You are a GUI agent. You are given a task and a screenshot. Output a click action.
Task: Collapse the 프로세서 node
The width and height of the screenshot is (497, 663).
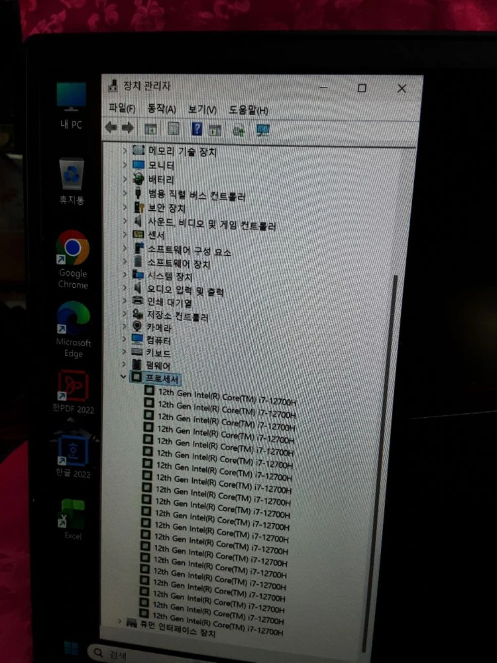coord(123,376)
